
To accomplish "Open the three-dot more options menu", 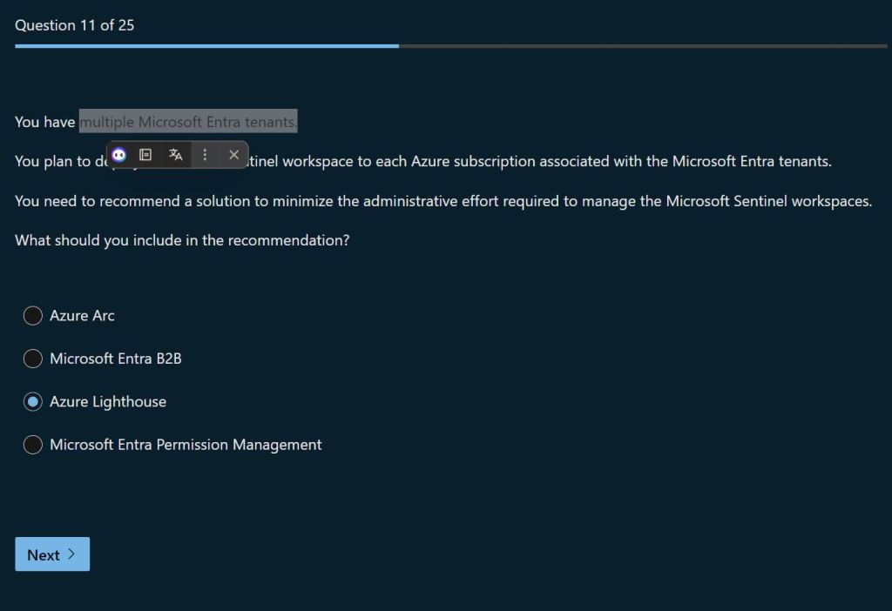I will (x=205, y=155).
